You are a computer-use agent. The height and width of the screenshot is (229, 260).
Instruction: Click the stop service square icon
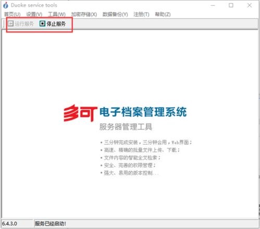[42, 23]
